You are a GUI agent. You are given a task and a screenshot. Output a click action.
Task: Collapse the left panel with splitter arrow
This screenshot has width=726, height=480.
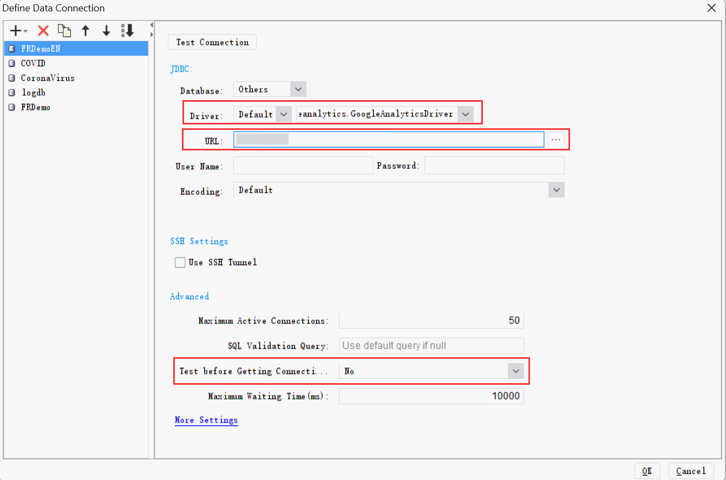pyautogui.click(x=152, y=25)
